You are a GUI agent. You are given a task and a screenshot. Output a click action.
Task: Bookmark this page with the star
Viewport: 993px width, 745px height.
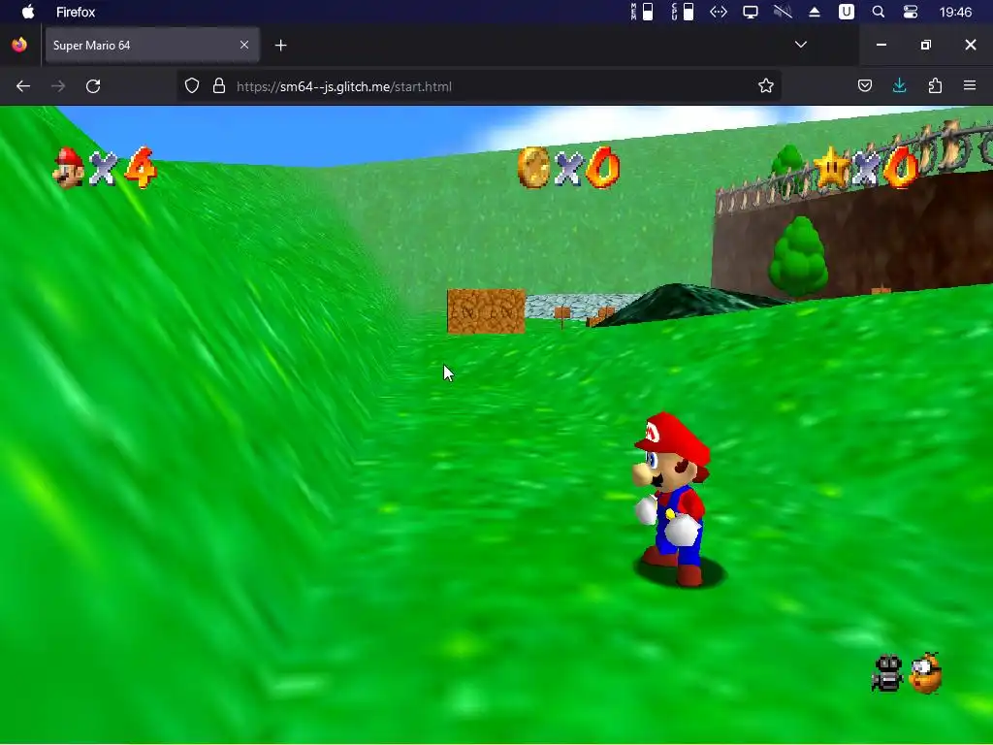pos(766,86)
